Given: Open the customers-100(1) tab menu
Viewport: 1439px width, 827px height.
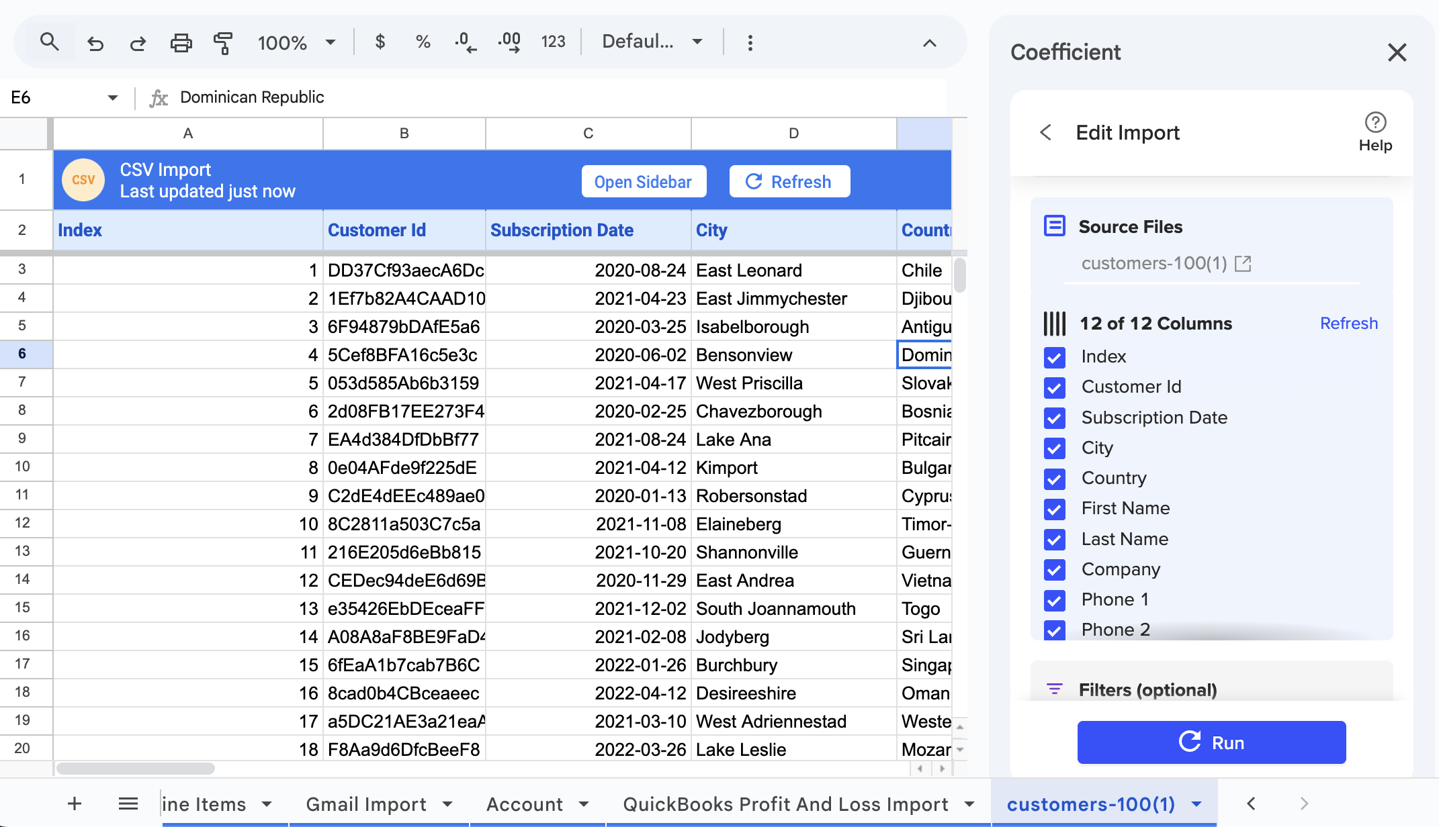Looking at the screenshot, I should (1195, 804).
